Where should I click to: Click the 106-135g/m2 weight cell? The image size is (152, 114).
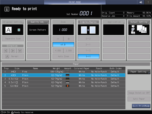click(57, 72)
